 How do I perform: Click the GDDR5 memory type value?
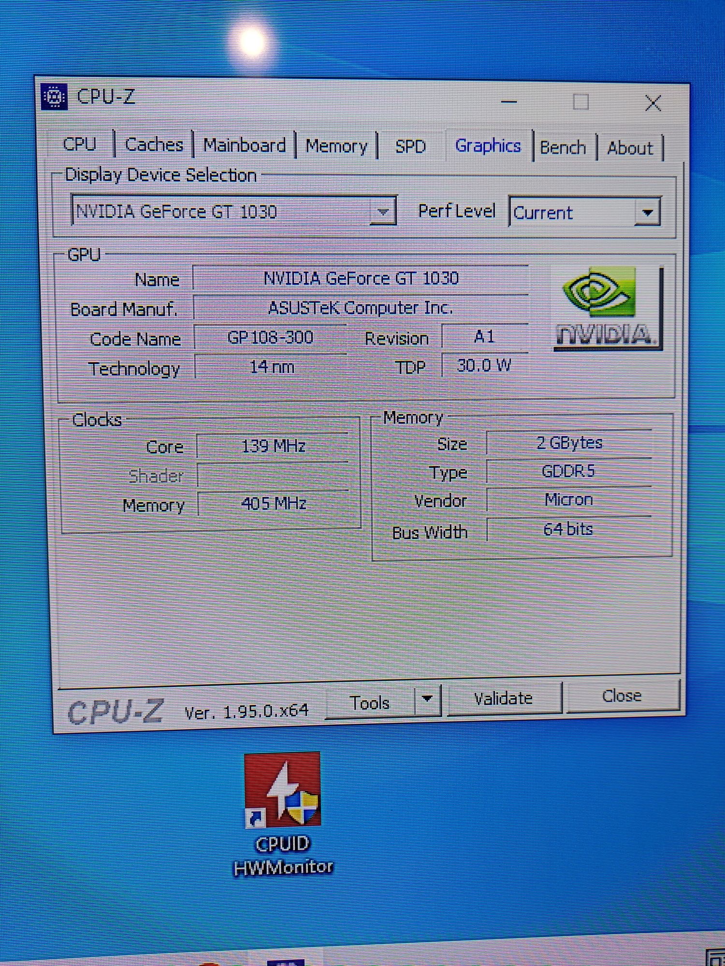pos(569,471)
